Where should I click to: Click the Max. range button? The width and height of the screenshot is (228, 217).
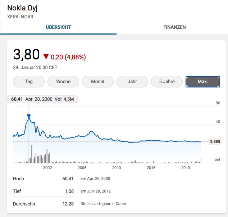[x=203, y=81]
